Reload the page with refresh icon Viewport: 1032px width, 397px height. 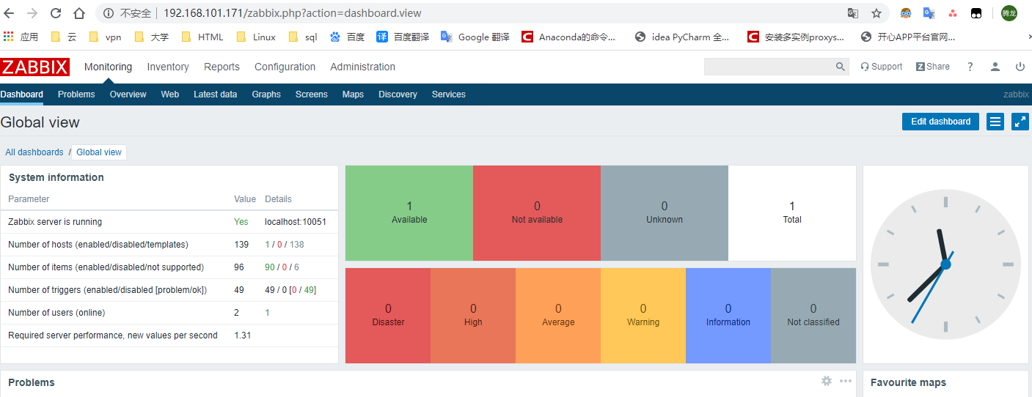click(56, 13)
